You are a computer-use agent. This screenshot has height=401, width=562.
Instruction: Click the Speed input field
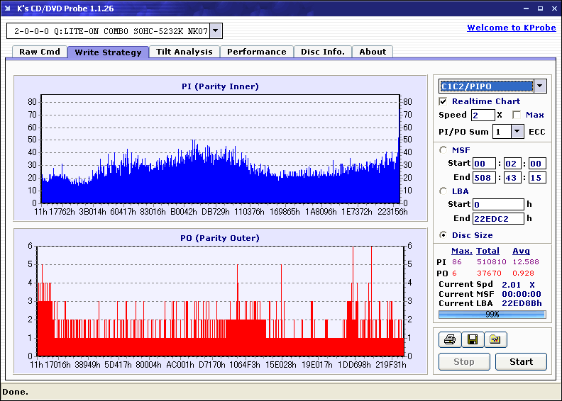point(483,115)
